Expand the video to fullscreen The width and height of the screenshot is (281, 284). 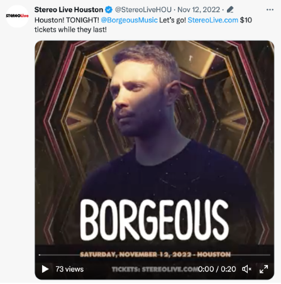coord(263,269)
